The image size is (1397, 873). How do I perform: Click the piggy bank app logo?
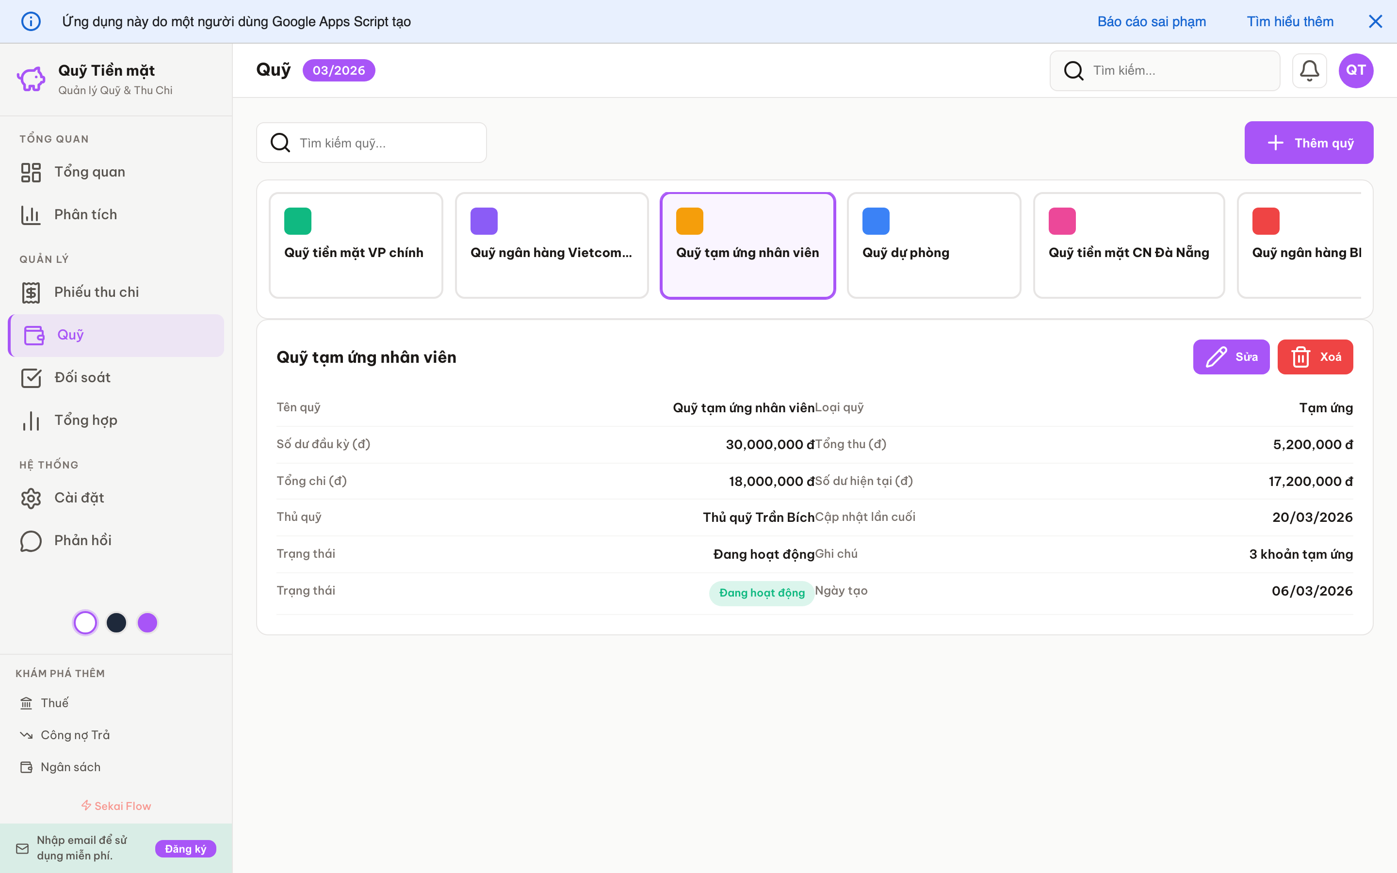[30, 79]
